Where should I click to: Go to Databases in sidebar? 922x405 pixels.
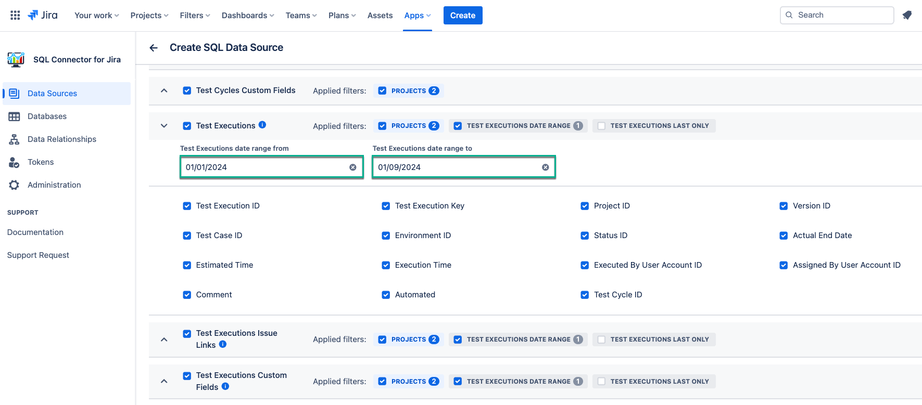pyautogui.click(x=47, y=116)
